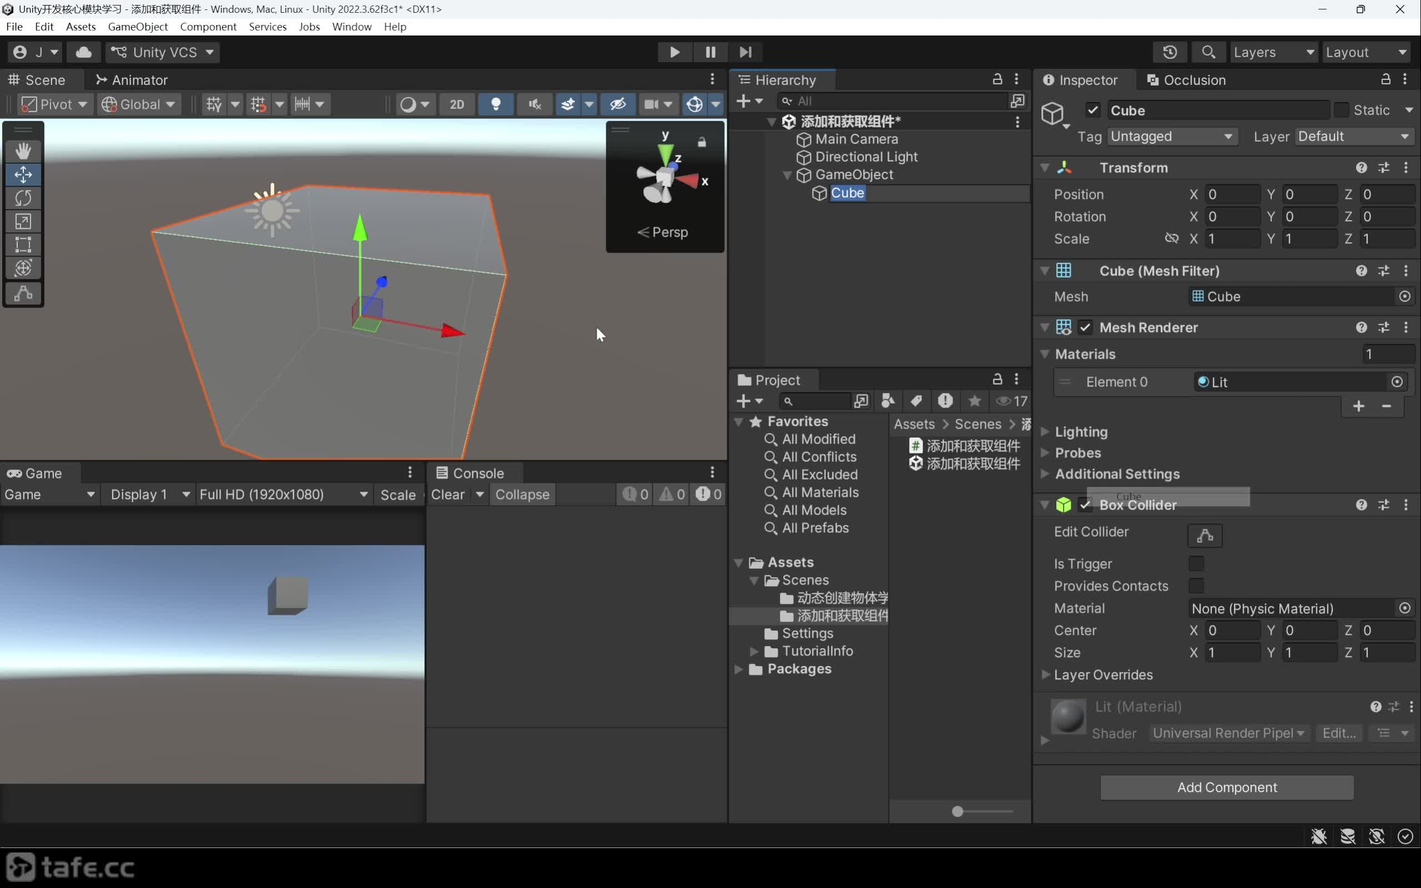Open the global Search magnifier icon

(x=1208, y=52)
